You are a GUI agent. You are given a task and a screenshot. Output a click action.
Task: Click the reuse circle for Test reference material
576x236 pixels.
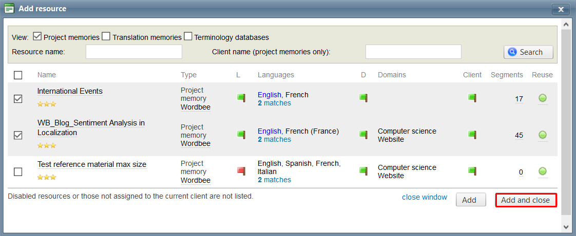point(542,171)
